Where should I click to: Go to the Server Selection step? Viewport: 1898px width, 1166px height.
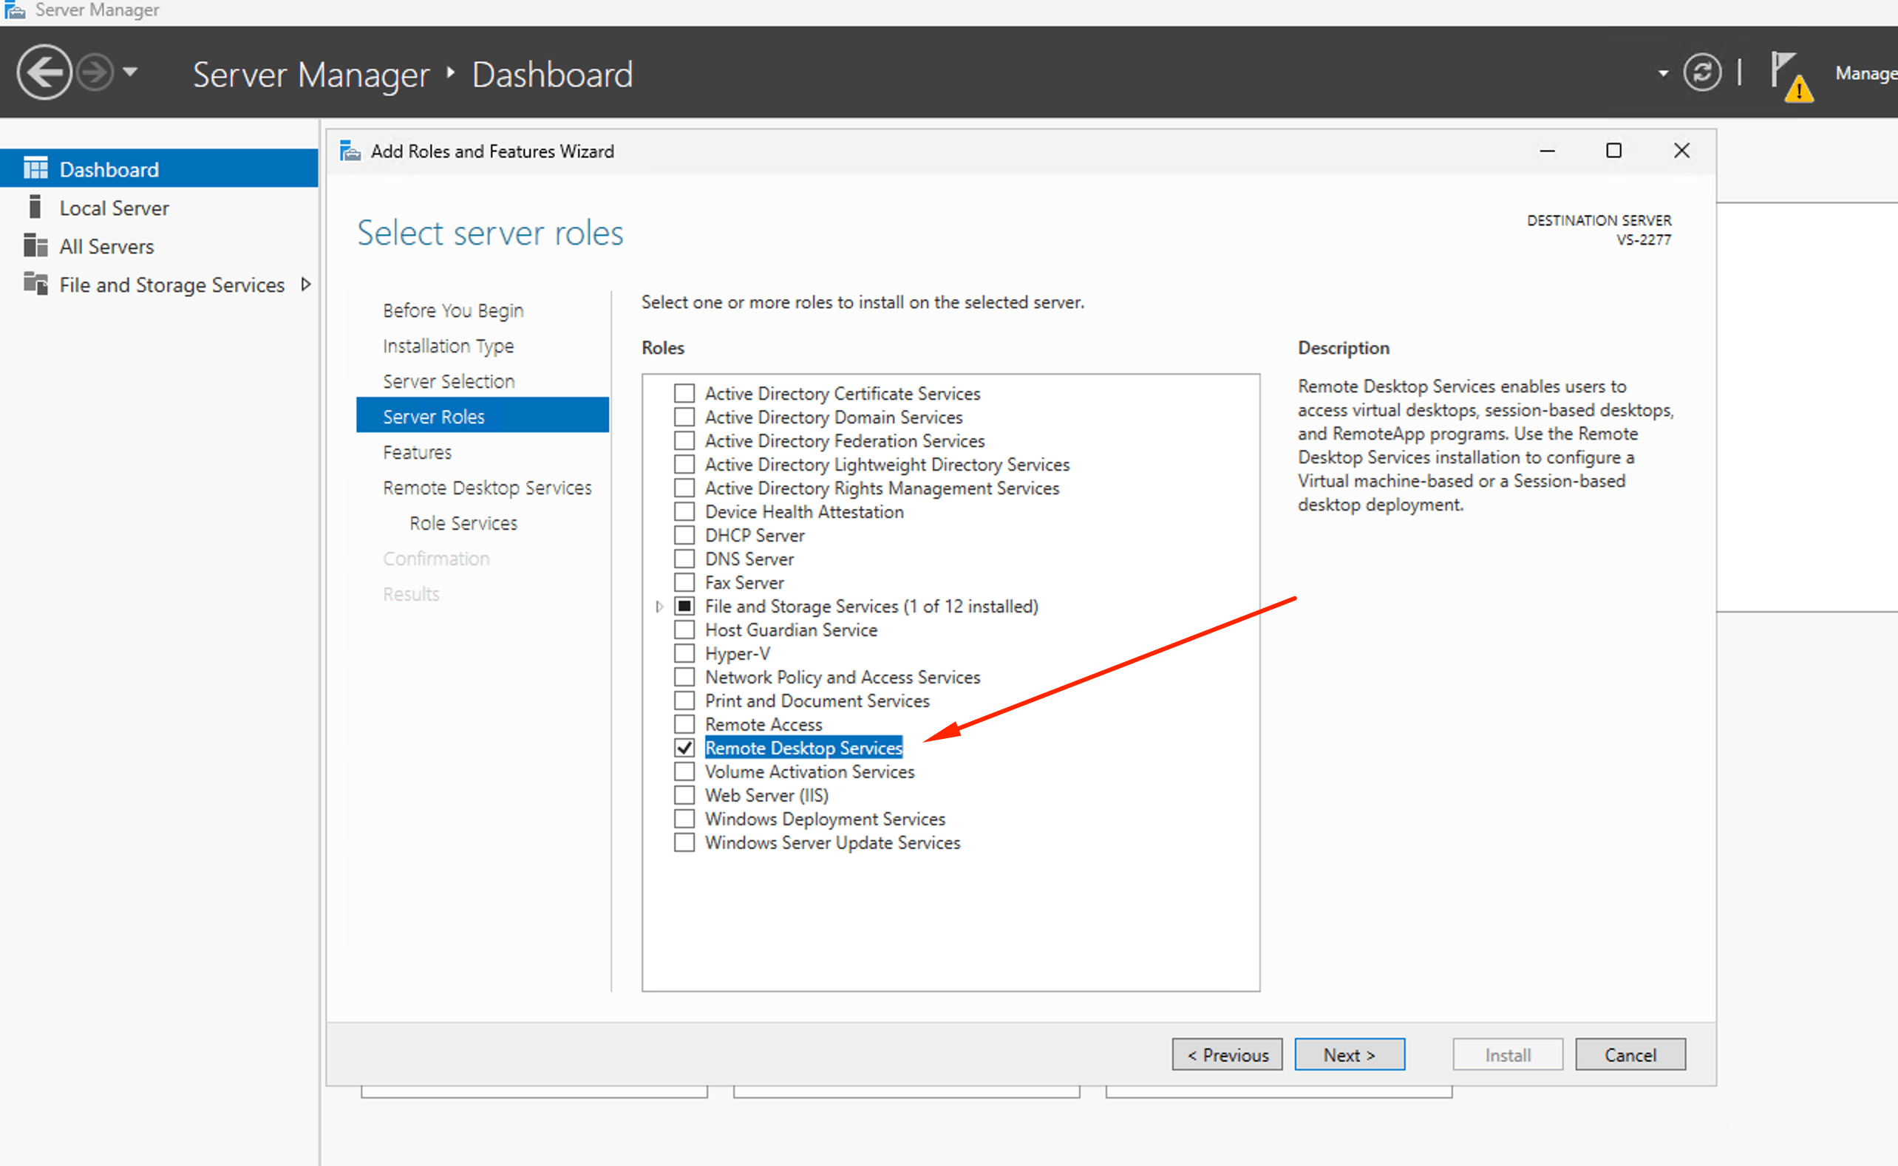pyautogui.click(x=448, y=381)
